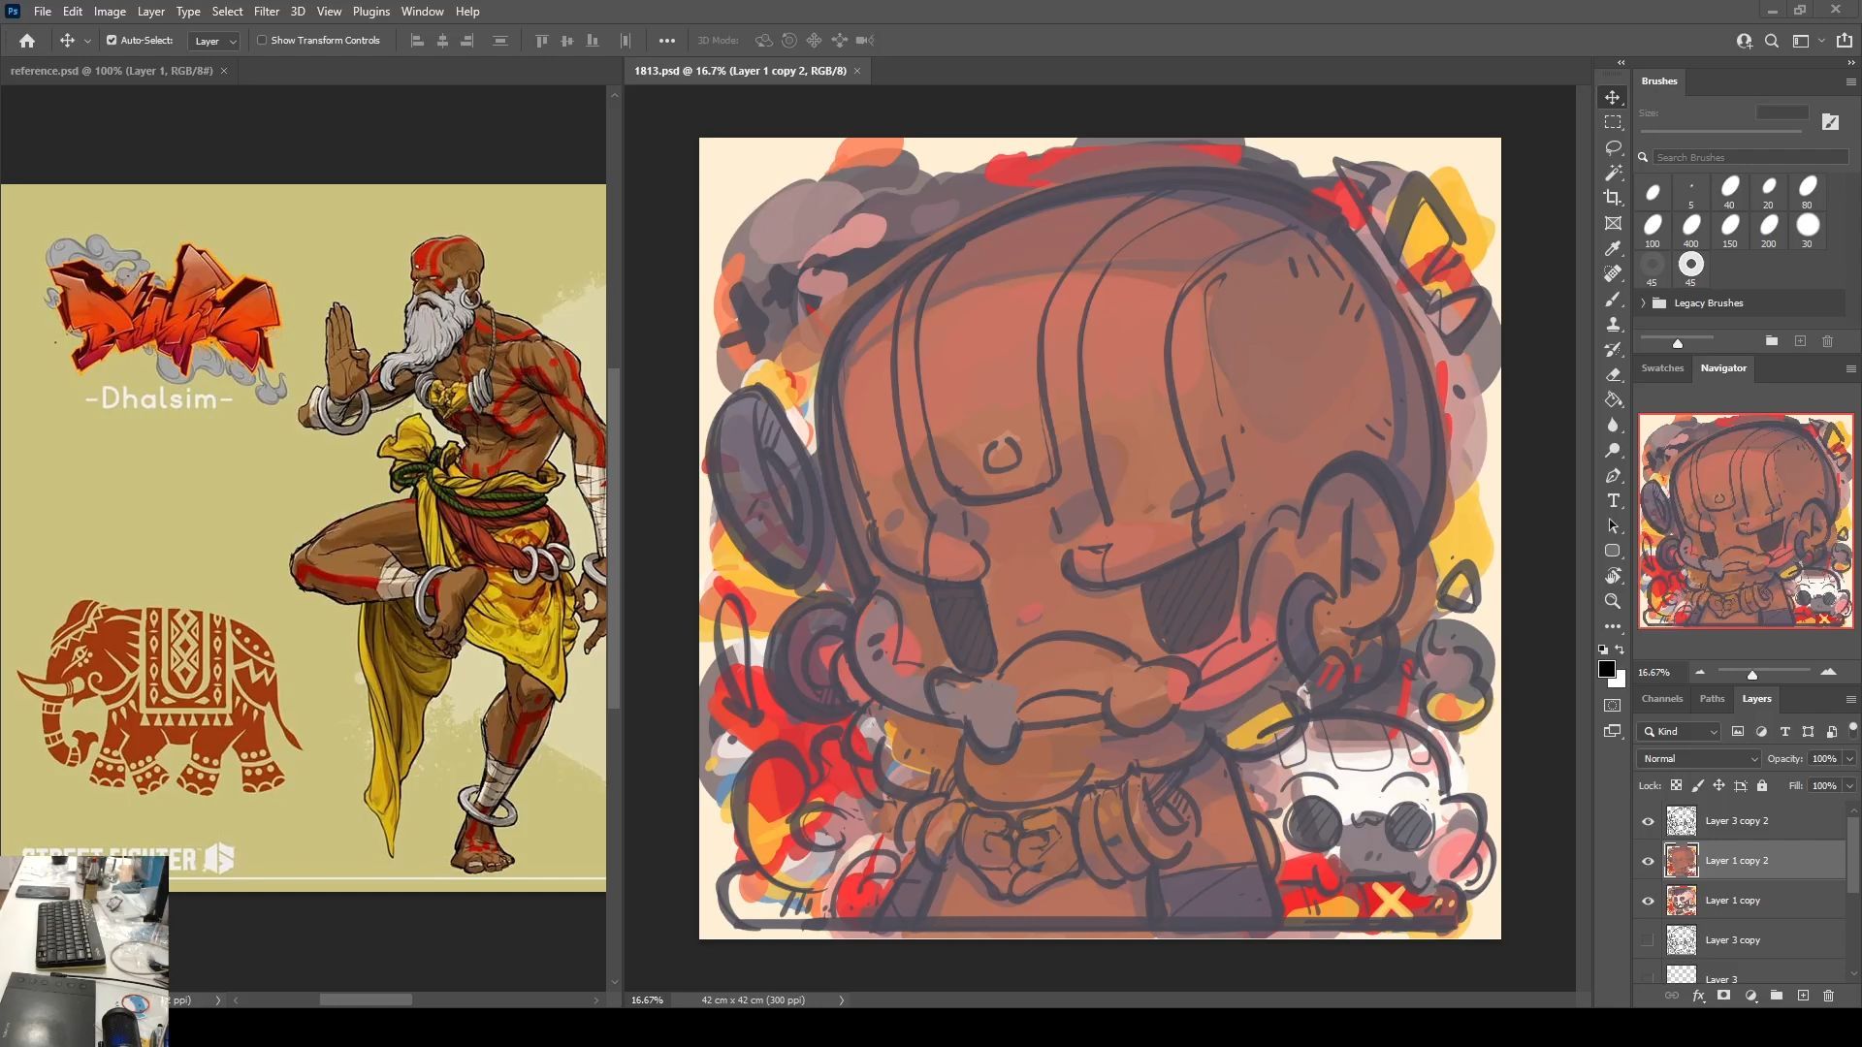Open the Navigator panel menu
This screenshot has width=1862, height=1047.
1850,368
